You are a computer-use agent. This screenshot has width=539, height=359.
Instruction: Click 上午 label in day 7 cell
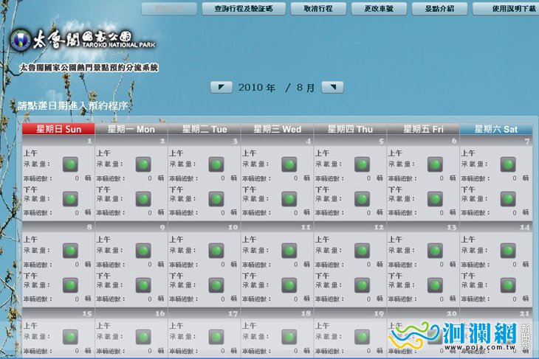[x=468, y=153]
